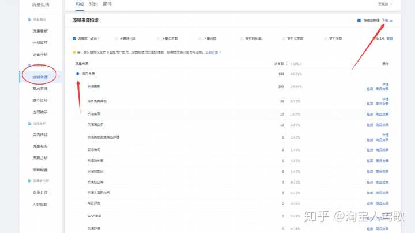Click the 手淘首页 source name
Image resolution: width=415 pixels, height=233 pixels.
pos(94,114)
